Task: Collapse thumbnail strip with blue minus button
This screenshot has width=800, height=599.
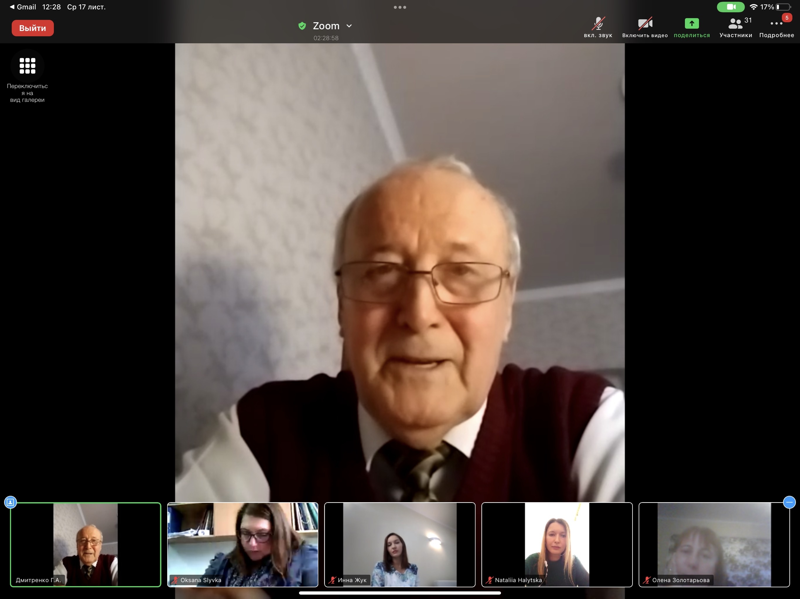Action: pyautogui.click(x=789, y=502)
